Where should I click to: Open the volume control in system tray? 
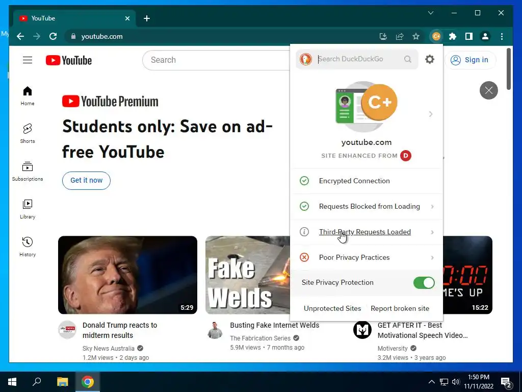[456, 382]
